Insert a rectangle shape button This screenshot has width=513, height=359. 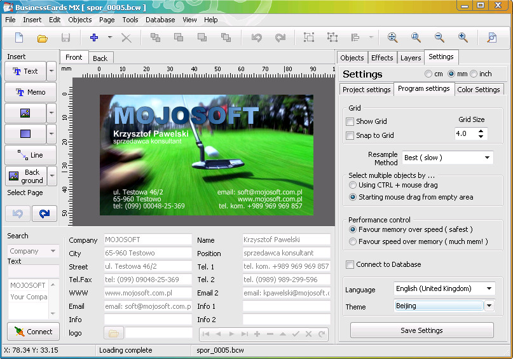tap(25, 133)
